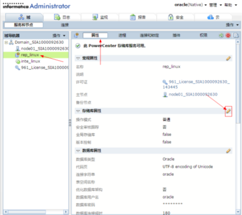Click the 'Oracle' database type value
The height and width of the screenshot is (215, 242).
pyautogui.click(x=168, y=159)
